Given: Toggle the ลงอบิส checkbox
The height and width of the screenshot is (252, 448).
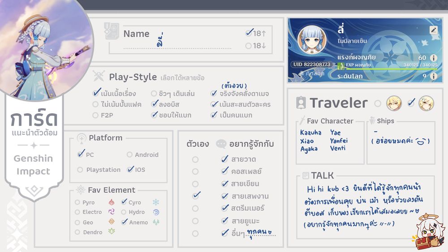Looking at the screenshot, I should click(155, 104).
